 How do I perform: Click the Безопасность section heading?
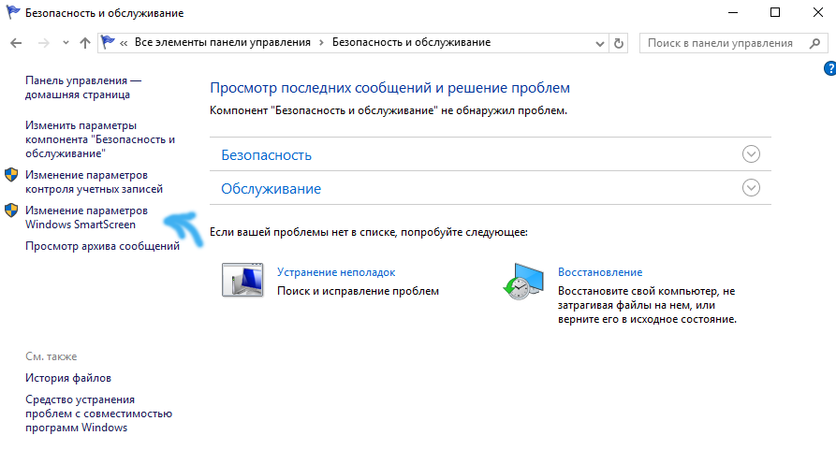(266, 155)
